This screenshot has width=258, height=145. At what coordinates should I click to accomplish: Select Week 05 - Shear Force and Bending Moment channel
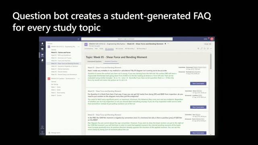click(65, 64)
